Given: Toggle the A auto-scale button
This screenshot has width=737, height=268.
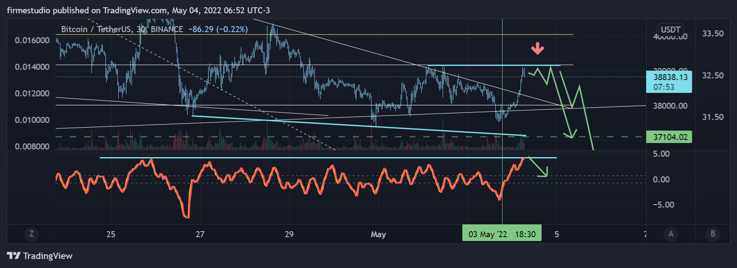Looking at the screenshot, I should coord(671,234).
